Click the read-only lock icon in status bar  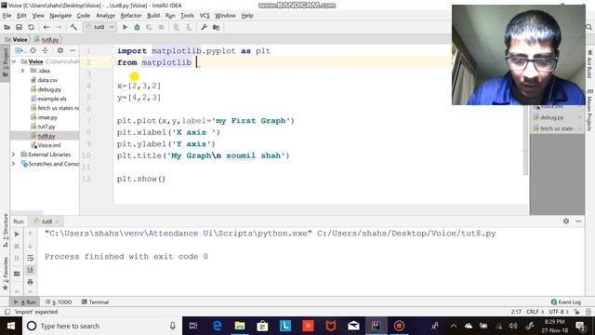576,312
